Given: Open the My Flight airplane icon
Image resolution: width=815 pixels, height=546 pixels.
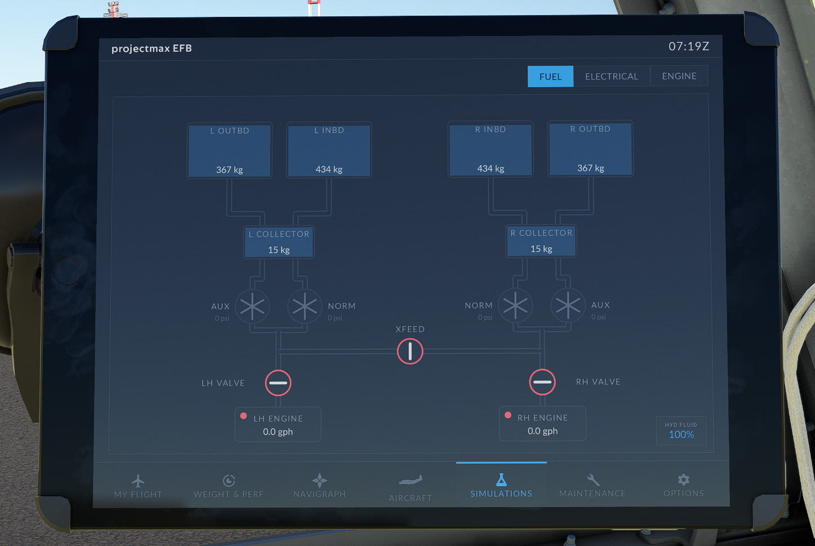Looking at the screenshot, I should click(x=138, y=481).
